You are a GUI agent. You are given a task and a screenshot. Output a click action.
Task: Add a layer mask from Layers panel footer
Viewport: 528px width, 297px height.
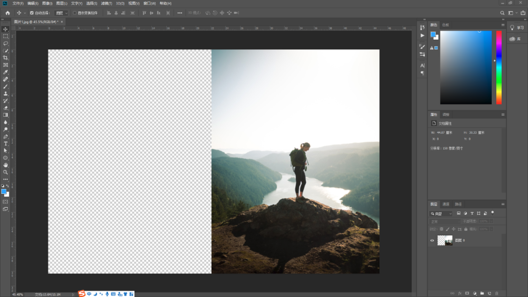point(467,293)
